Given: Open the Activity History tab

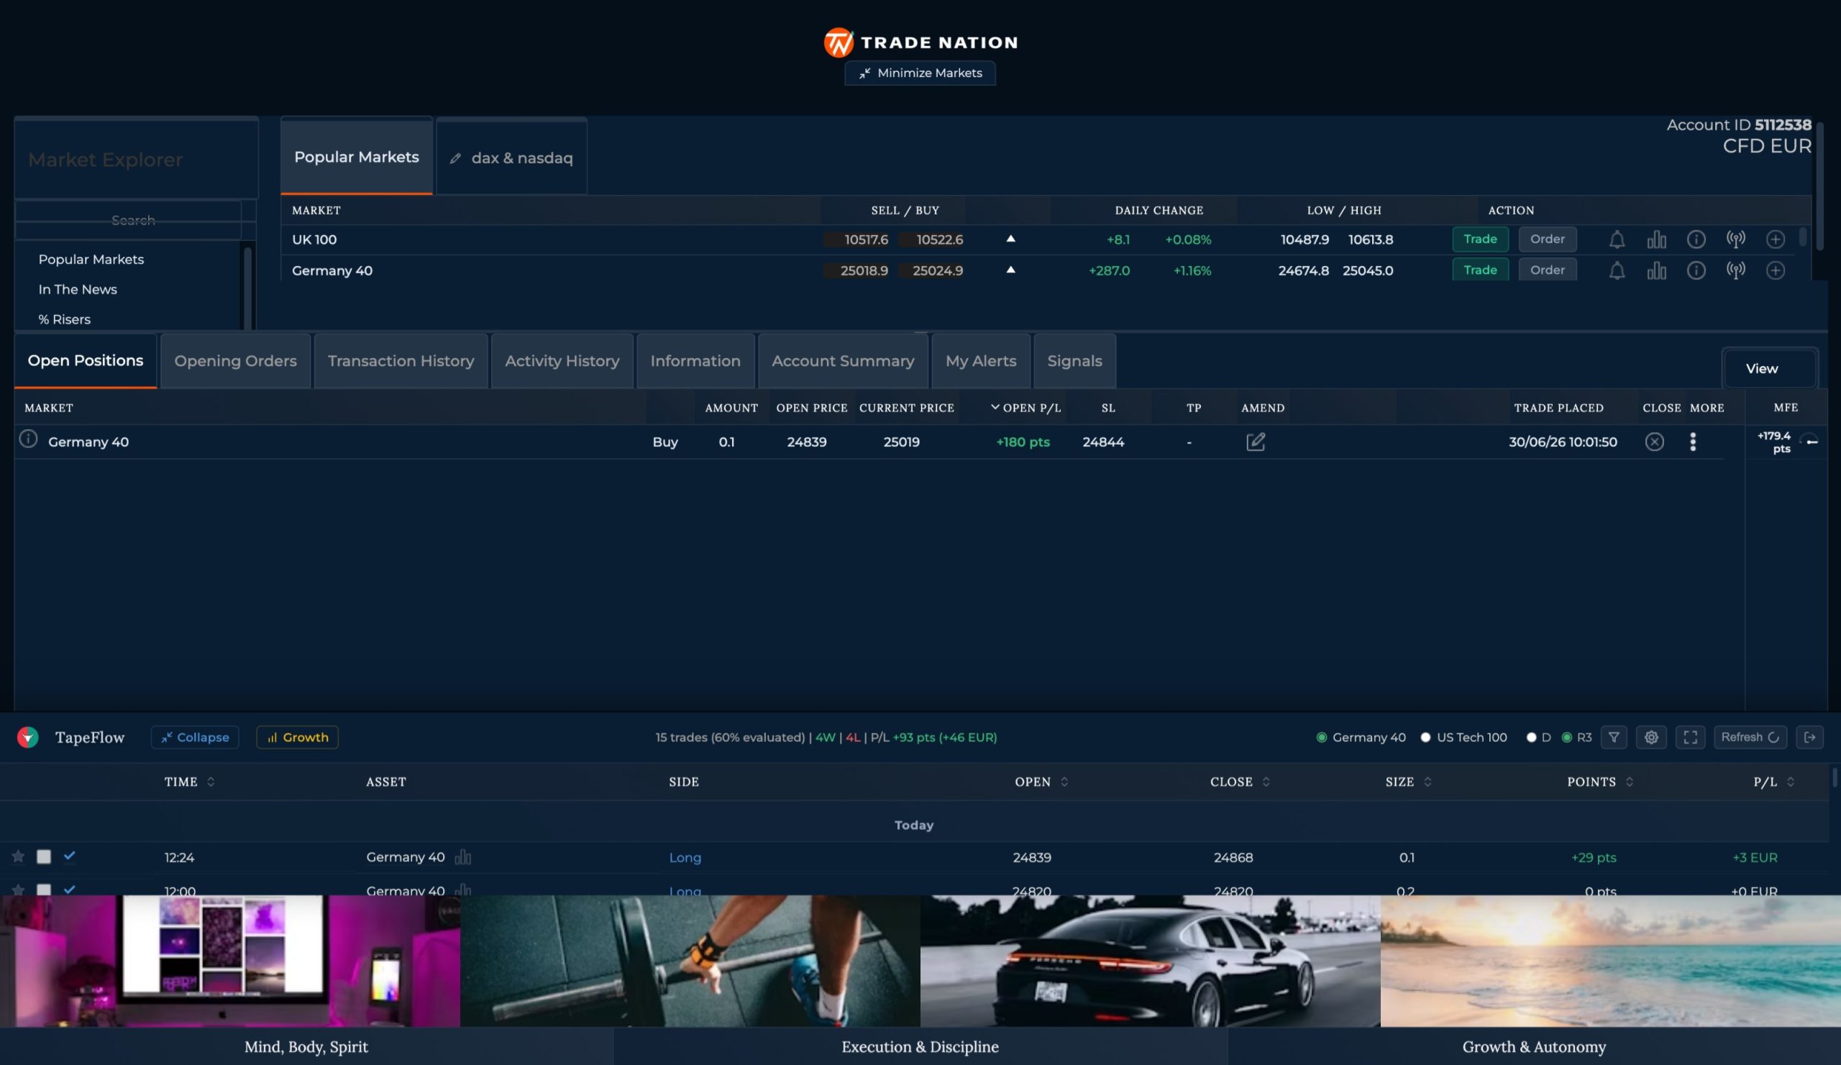Looking at the screenshot, I should pyautogui.click(x=562, y=361).
